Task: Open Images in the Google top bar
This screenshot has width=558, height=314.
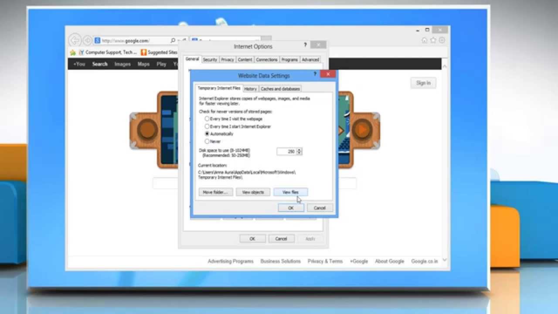Action: click(x=122, y=64)
